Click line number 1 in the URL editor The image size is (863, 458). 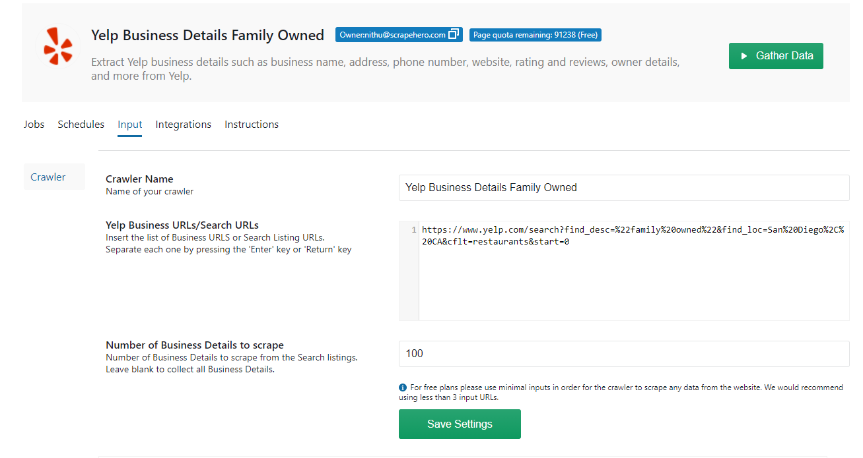(413, 230)
